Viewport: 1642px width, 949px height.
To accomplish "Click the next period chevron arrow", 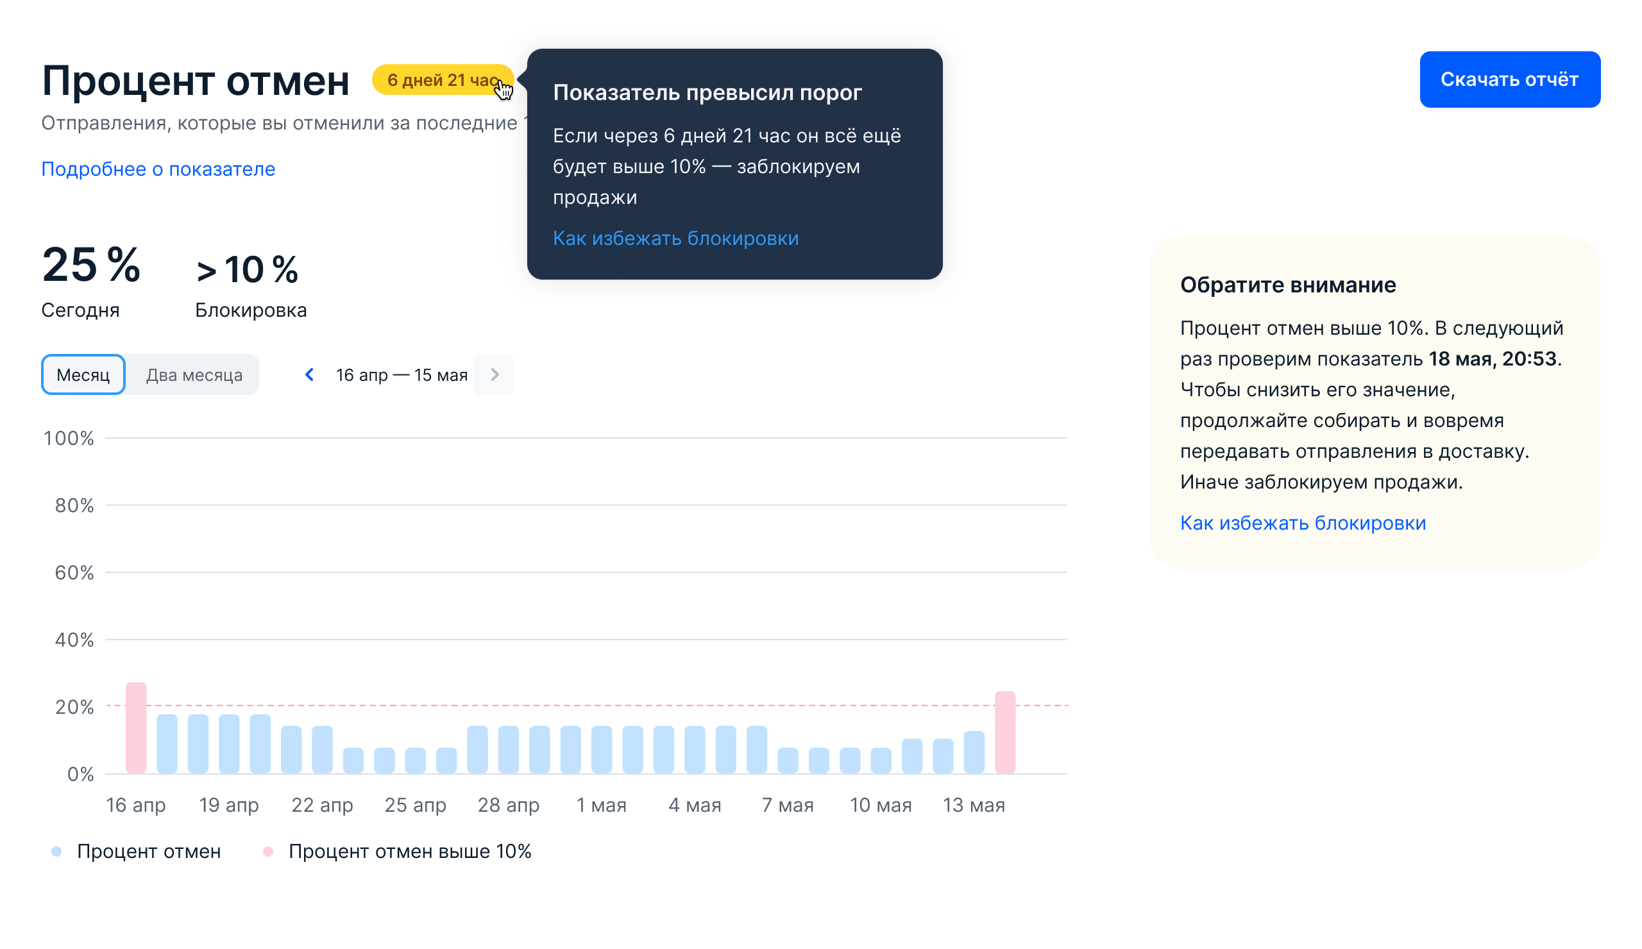I will click(494, 374).
